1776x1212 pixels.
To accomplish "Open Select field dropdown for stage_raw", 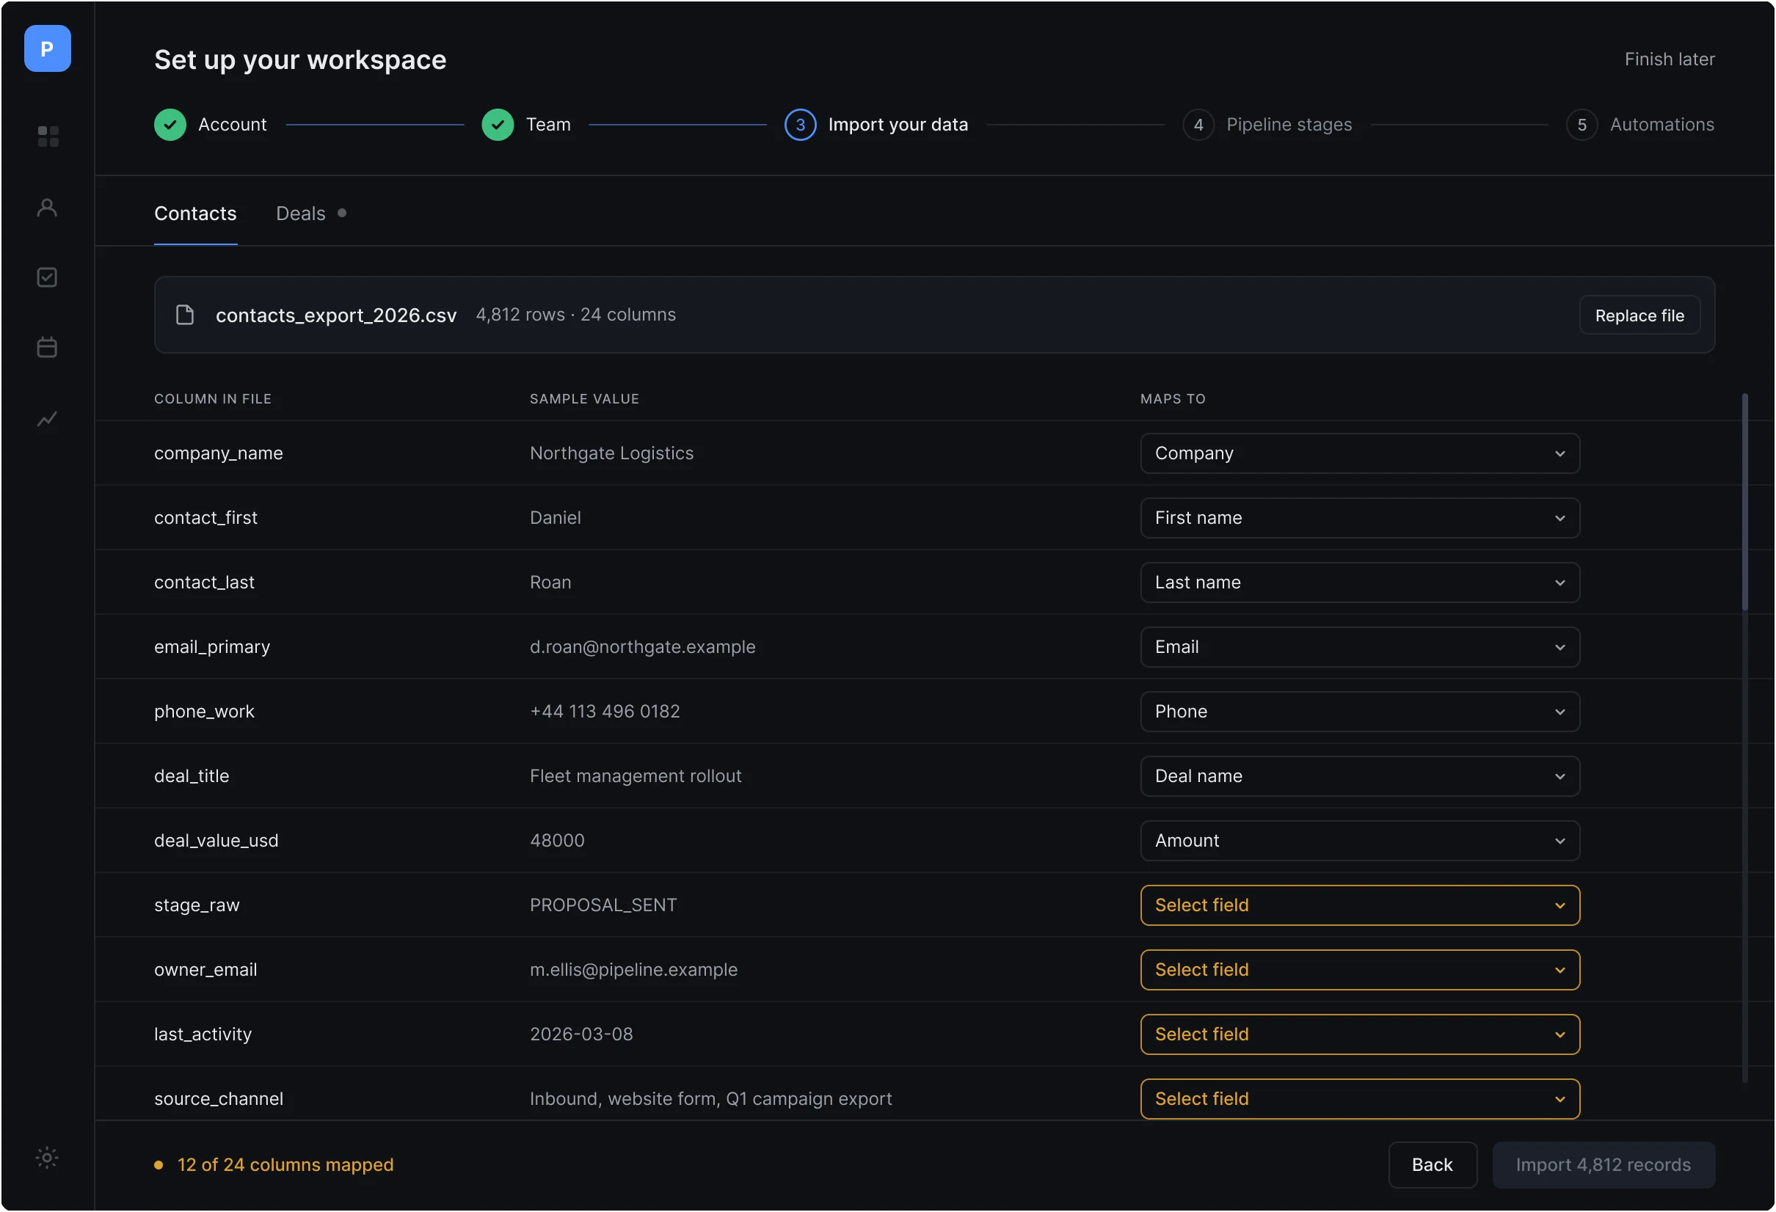I will [x=1361, y=905].
